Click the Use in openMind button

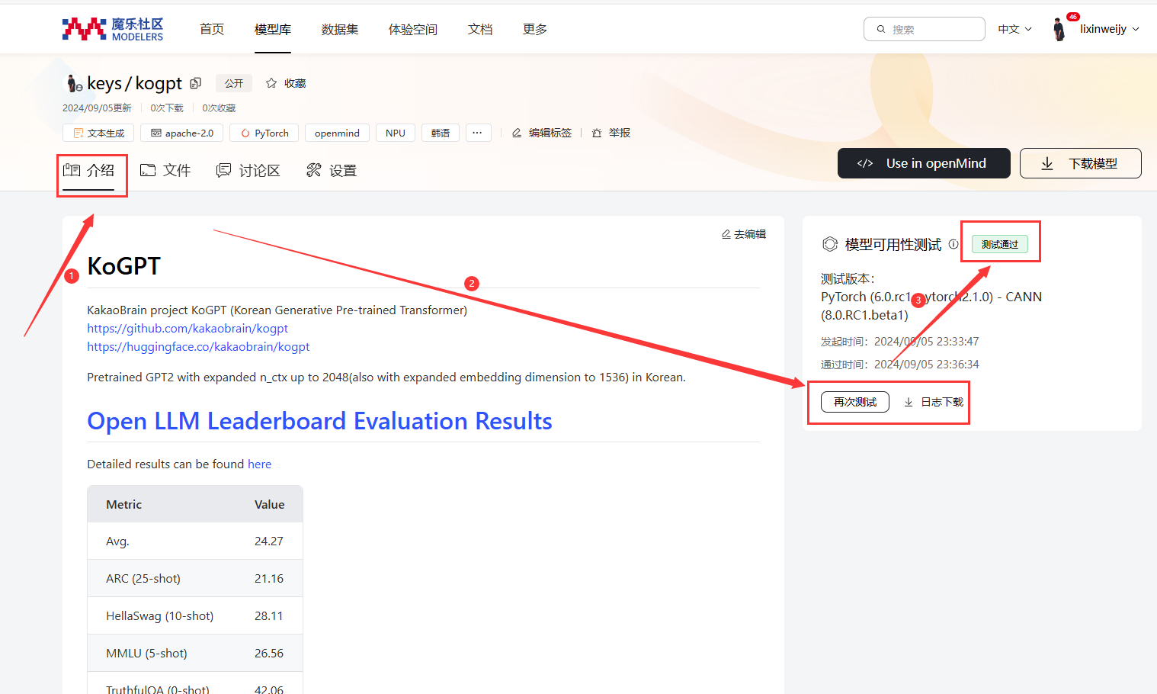pyautogui.click(x=923, y=163)
